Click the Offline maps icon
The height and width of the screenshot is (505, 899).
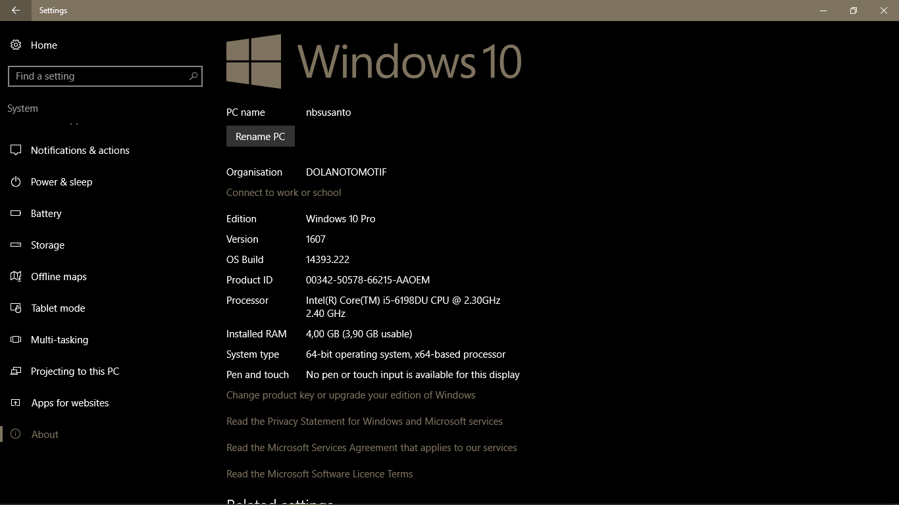click(16, 277)
